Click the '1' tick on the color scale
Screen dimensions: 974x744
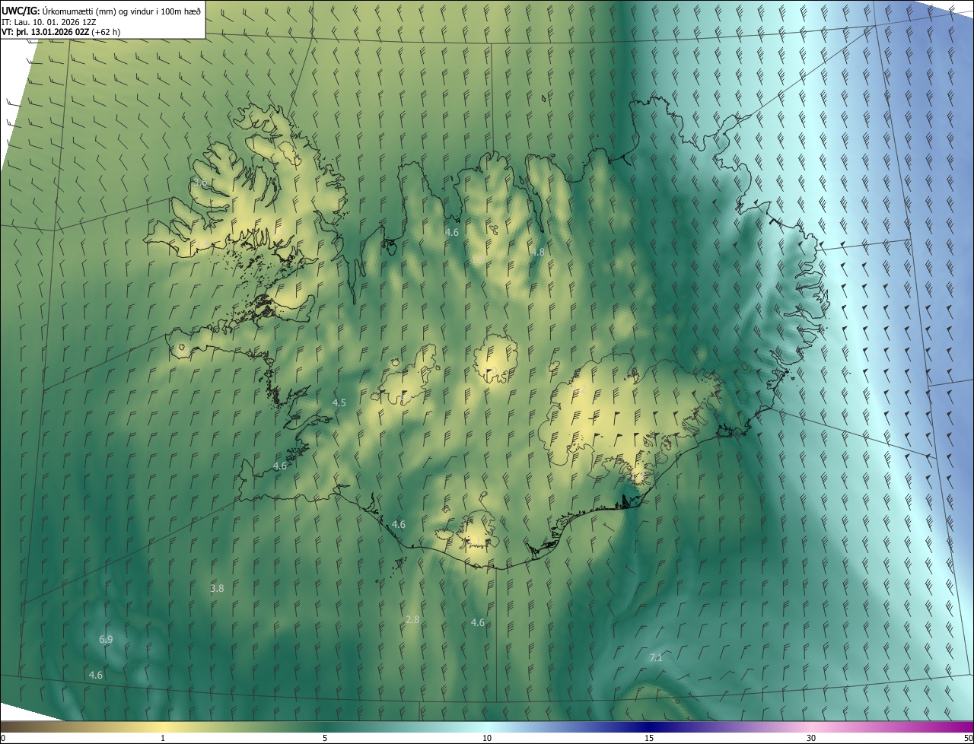(x=163, y=739)
